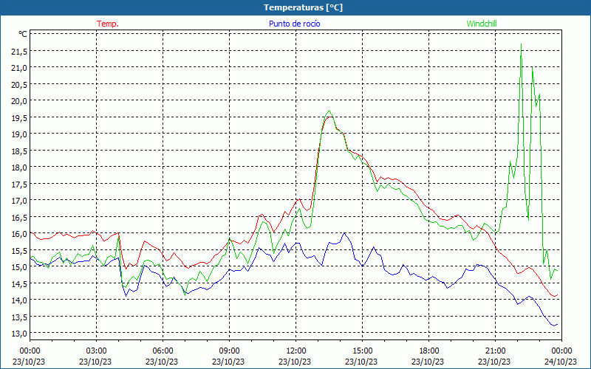The height and width of the screenshot is (369, 591).
Task: Click the 03:00 time axis label
Action: tap(96, 351)
